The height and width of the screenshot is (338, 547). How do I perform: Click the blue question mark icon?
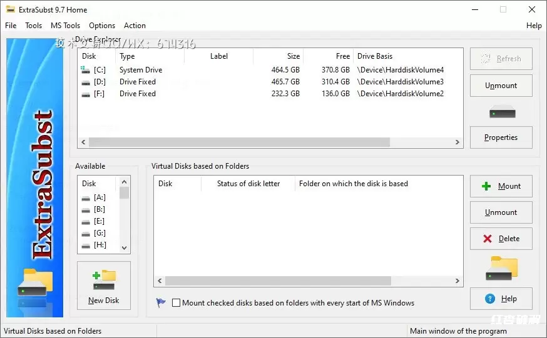pos(490,299)
